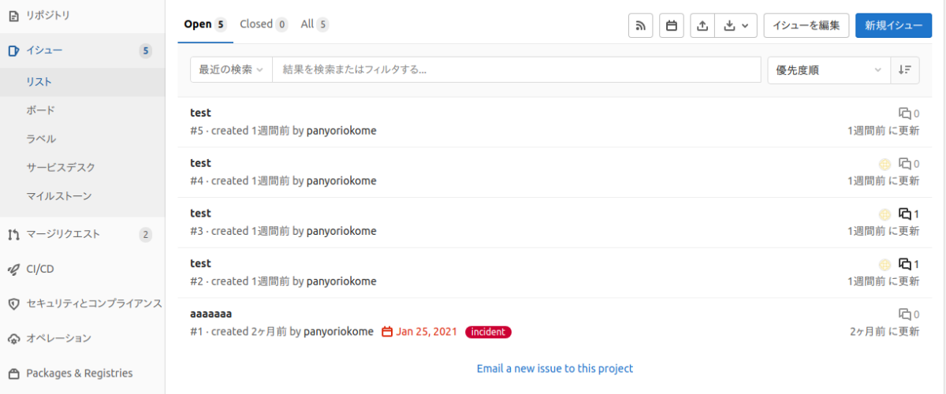Image resolution: width=946 pixels, height=394 pixels.
Task: Click the issues icon in sidebar
Action: pos(13,51)
